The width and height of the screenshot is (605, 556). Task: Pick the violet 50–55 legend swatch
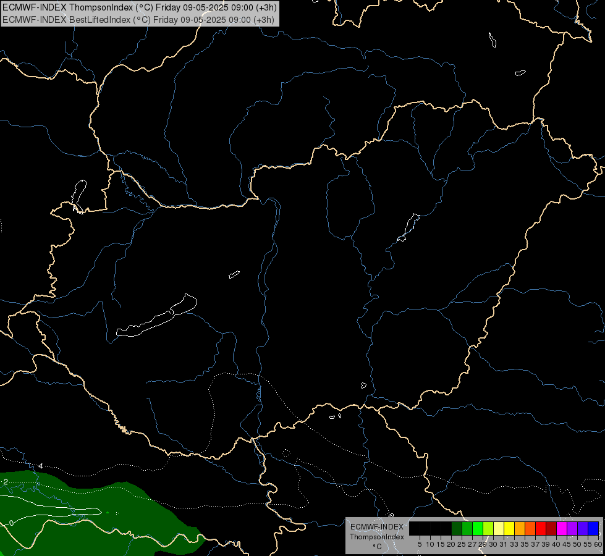(583, 528)
